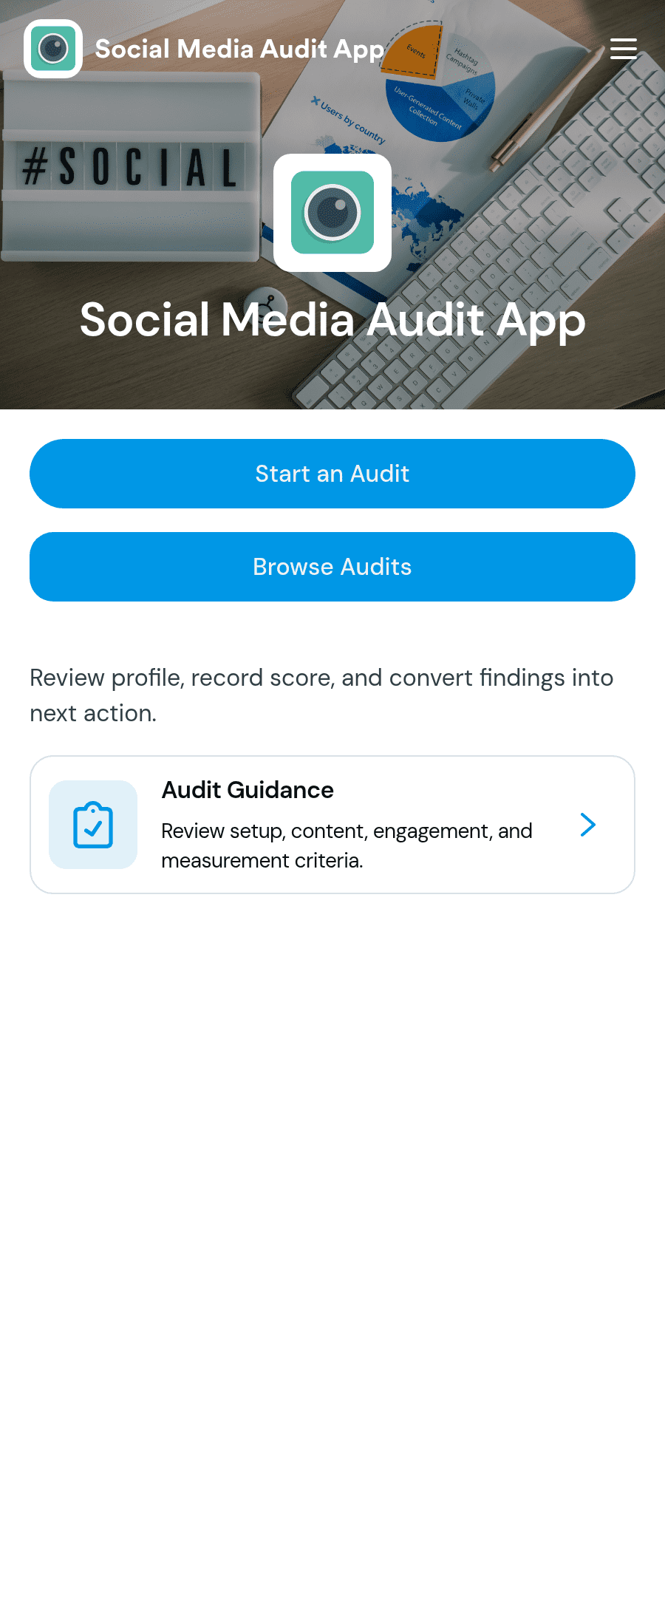Click the review setup description in Audit Guidance
Viewport: 665px width, 1608px height.
(x=347, y=845)
